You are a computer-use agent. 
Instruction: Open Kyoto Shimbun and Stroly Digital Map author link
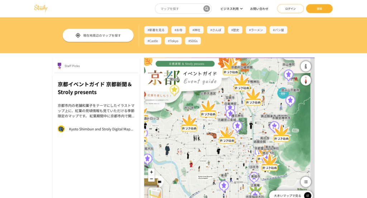(x=101, y=129)
